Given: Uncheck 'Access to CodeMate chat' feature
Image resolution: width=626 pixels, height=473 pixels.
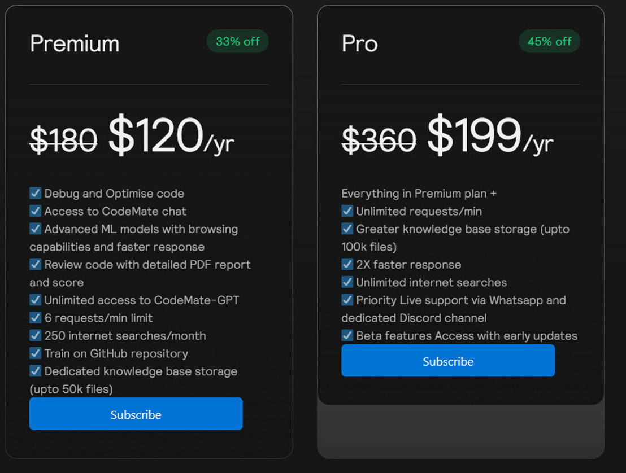Looking at the screenshot, I should pyautogui.click(x=35, y=211).
